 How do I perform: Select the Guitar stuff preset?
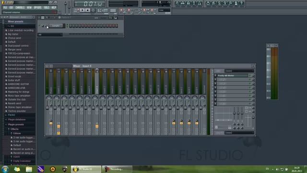14,80
